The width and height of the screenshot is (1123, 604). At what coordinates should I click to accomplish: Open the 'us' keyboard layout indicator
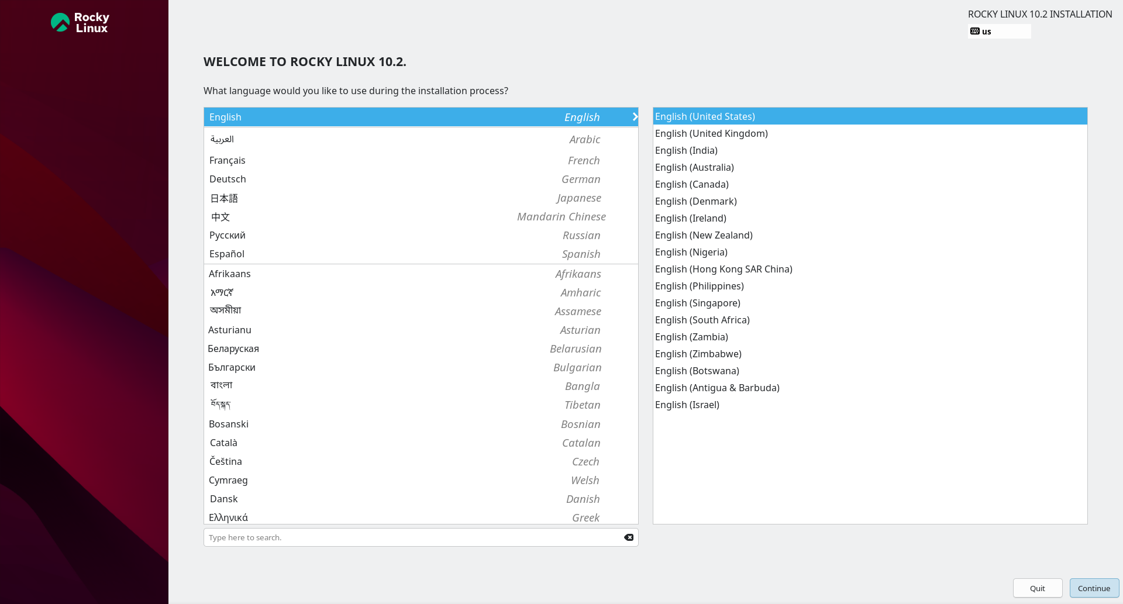(1000, 32)
